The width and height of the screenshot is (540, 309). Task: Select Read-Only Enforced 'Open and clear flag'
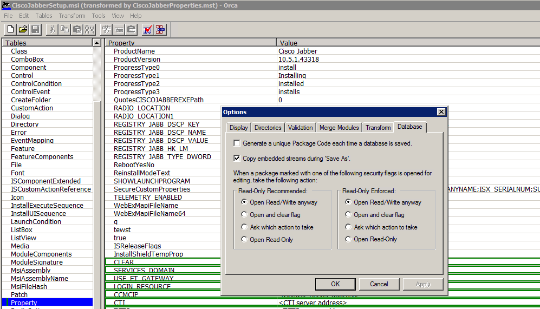click(x=348, y=214)
